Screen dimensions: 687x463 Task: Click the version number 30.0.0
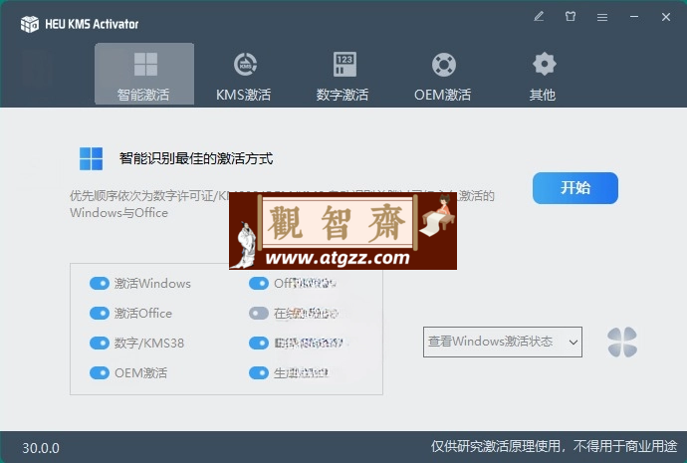41,448
